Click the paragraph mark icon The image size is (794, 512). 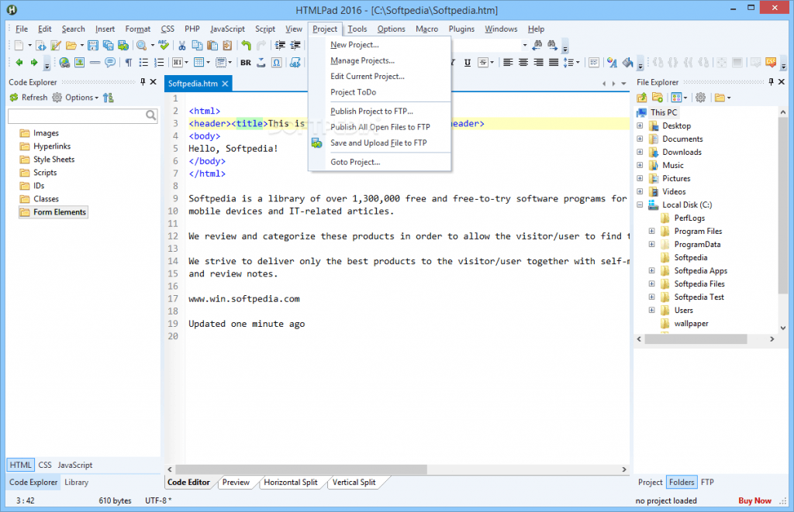click(x=129, y=63)
